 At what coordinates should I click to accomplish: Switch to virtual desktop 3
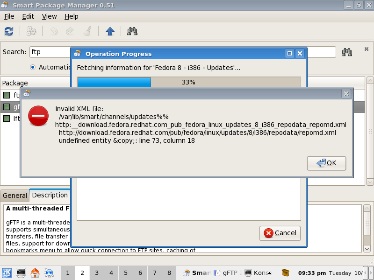pos(97,273)
